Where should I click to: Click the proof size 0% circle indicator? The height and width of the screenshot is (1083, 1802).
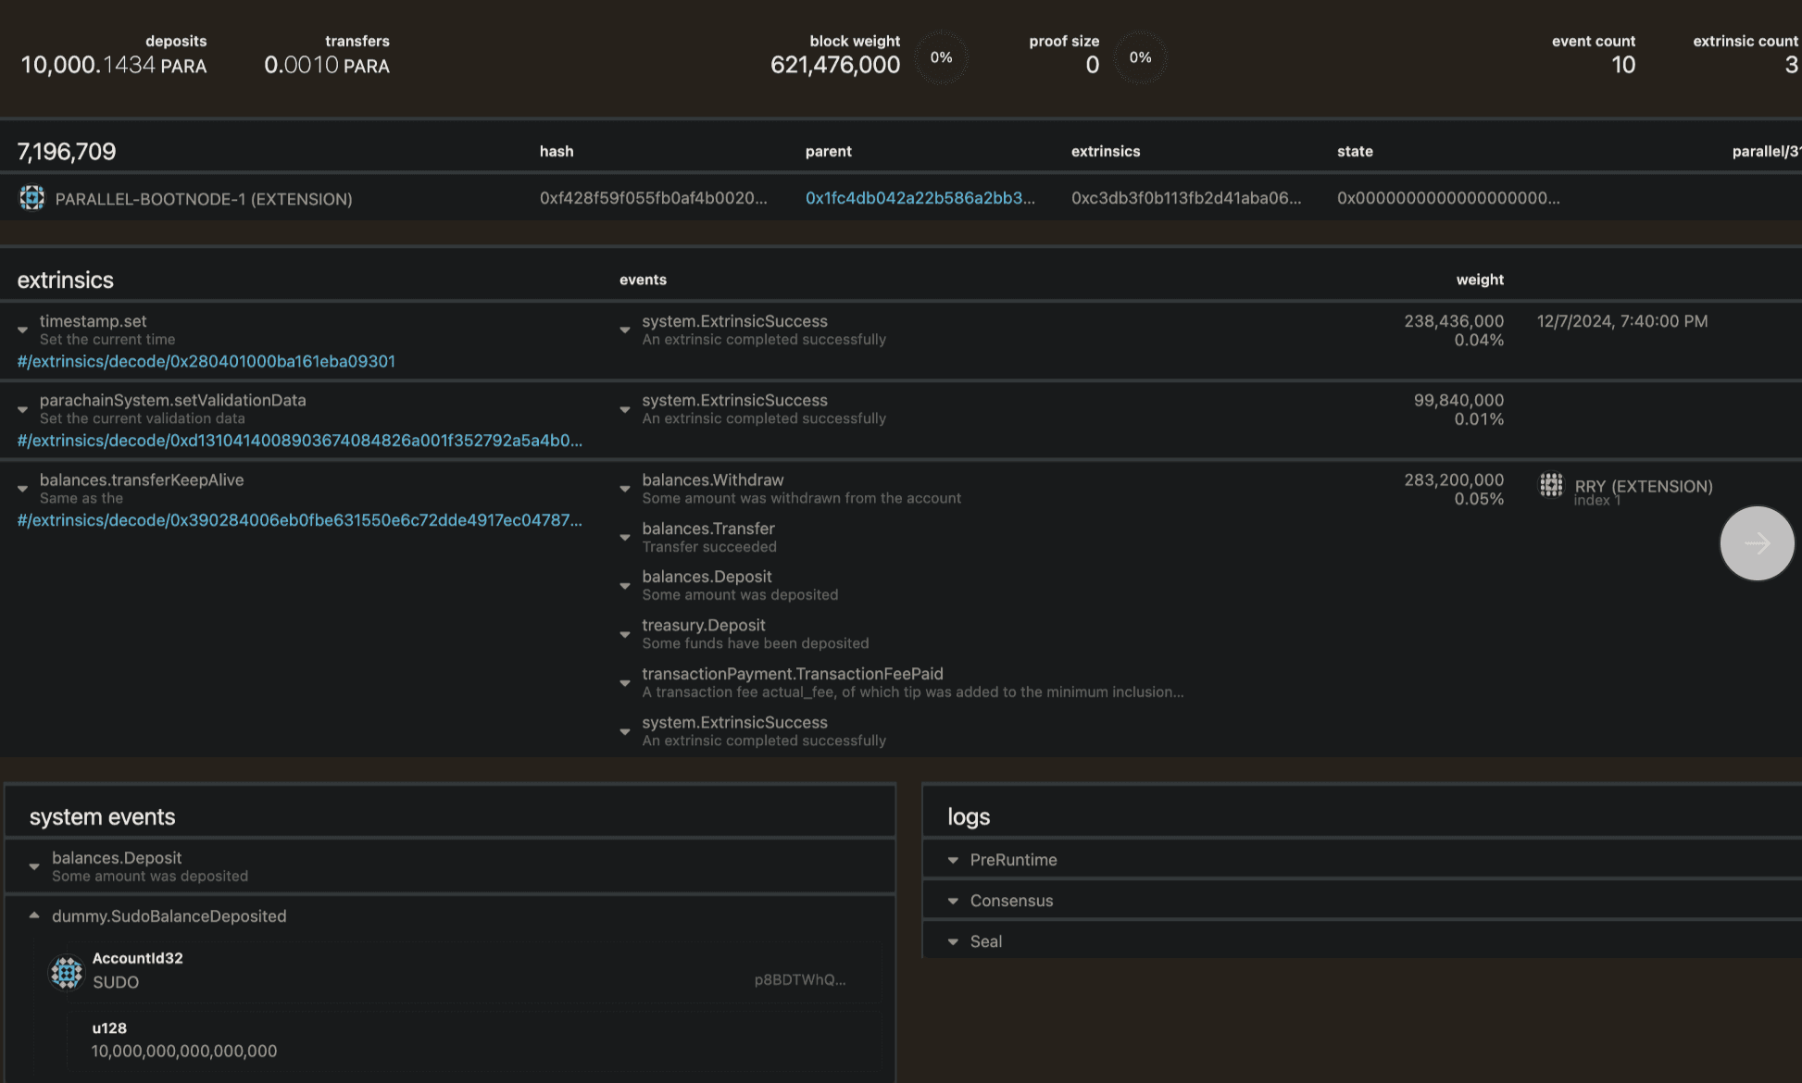[1140, 57]
